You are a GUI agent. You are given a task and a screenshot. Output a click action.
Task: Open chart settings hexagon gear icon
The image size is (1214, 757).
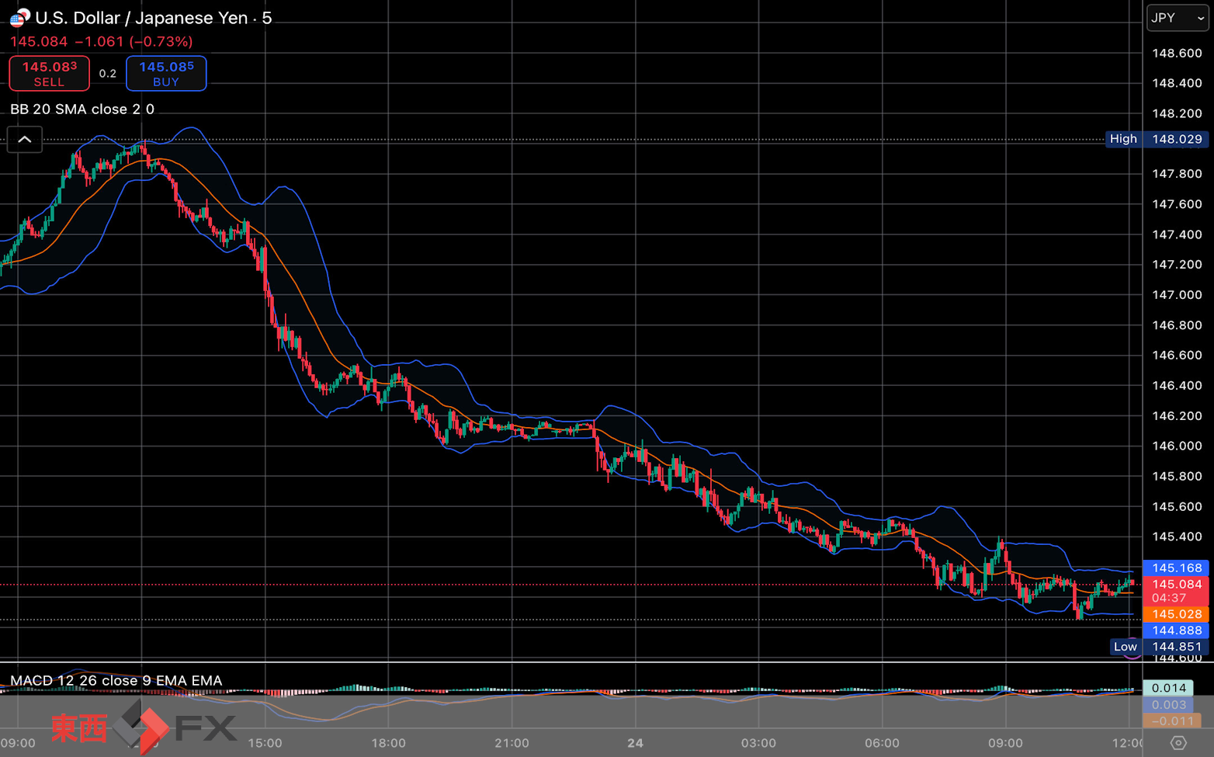coord(1178,742)
